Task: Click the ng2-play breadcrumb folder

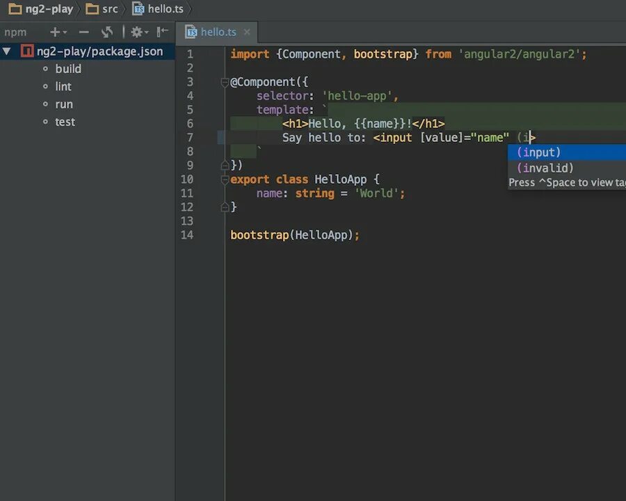Action: pyautogui.click(x=41, y=9)
